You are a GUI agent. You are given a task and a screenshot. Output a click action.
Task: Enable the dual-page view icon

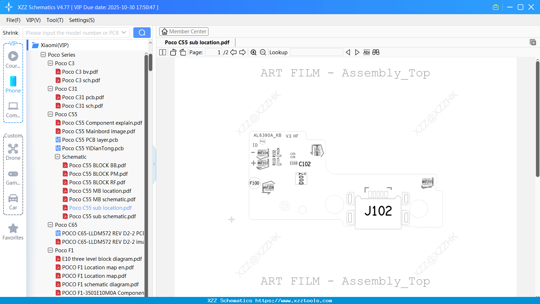(162, 52)
